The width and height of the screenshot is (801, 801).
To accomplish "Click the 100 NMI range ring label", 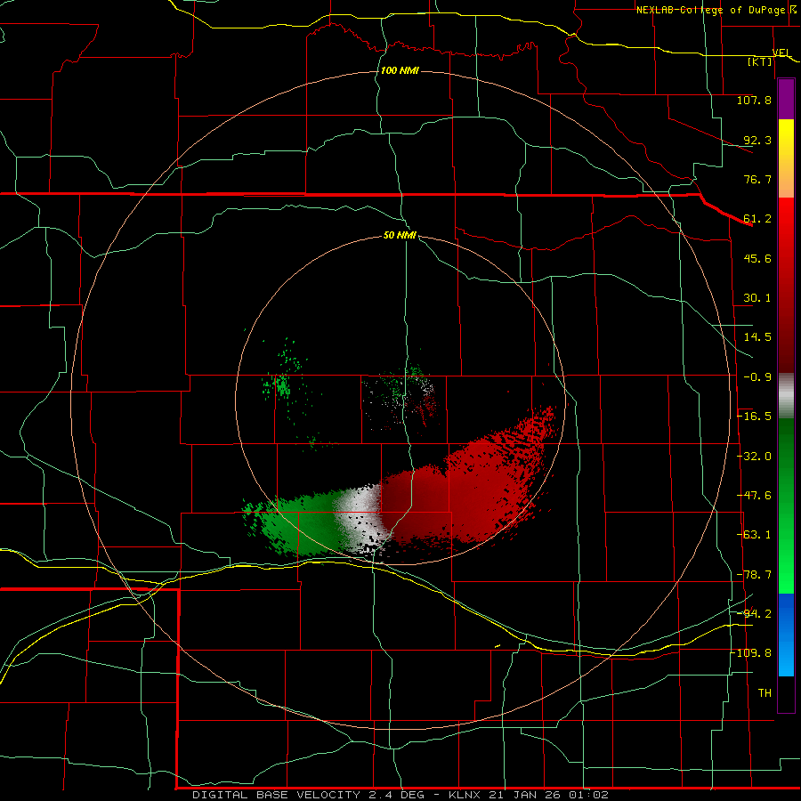I will (400, 70).
